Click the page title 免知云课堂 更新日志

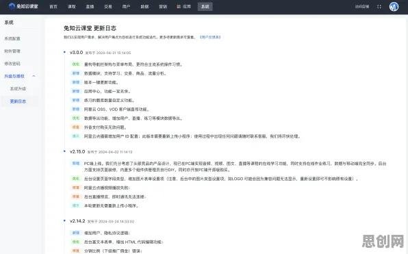click(x=90, y=28)
